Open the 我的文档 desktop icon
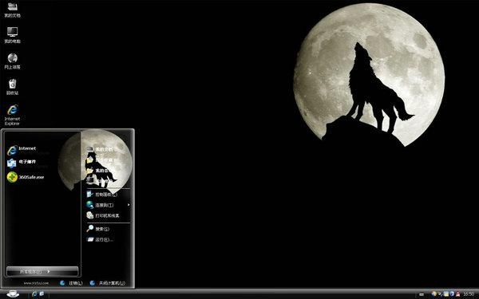The height and width of the screenshot is (299, 479). (x=12, y=10)
